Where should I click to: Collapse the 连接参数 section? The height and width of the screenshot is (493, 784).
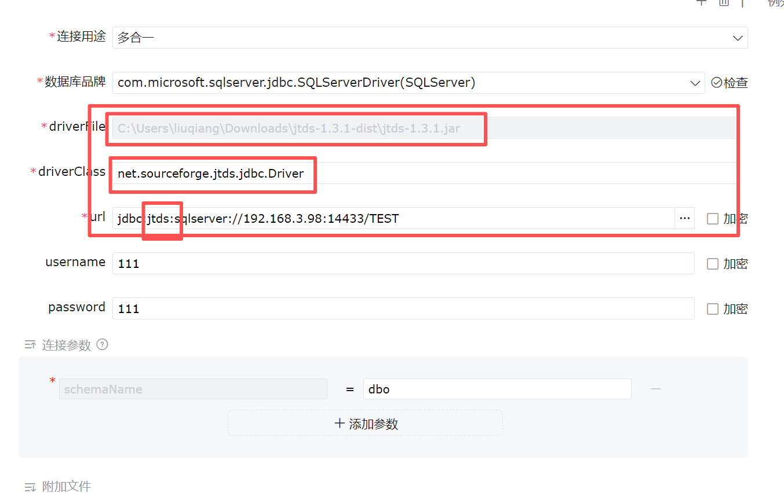[30, 345]
